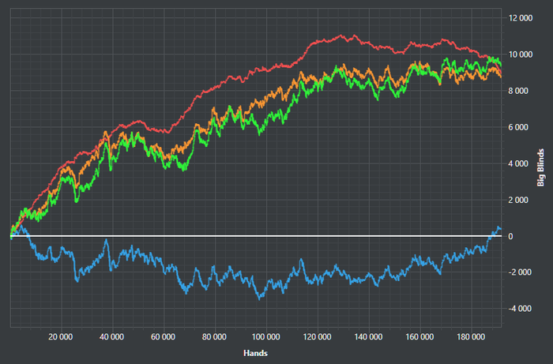Click the 40 000 hands tick label
The image size is (553, 364).
pos(112,337)
